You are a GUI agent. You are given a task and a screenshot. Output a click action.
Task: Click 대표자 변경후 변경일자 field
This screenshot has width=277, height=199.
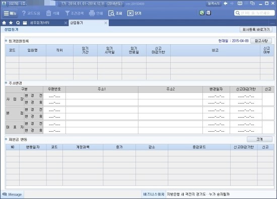(x=216, y=131)
